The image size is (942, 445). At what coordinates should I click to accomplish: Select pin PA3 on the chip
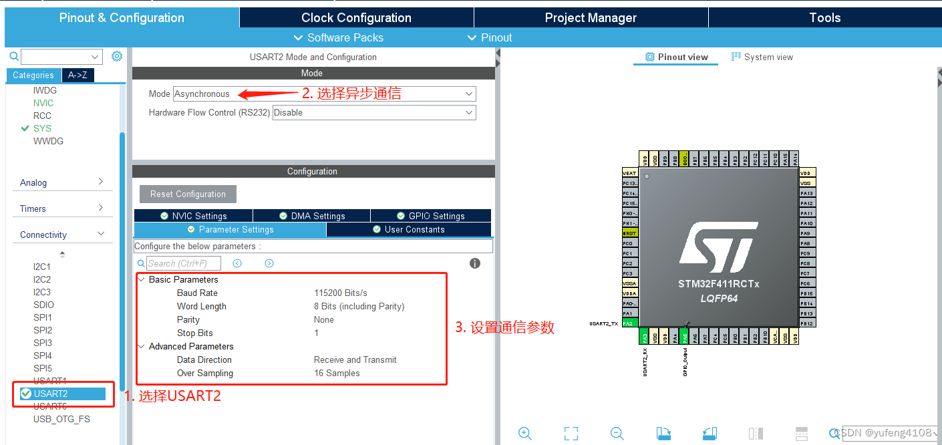pos(645,336)
